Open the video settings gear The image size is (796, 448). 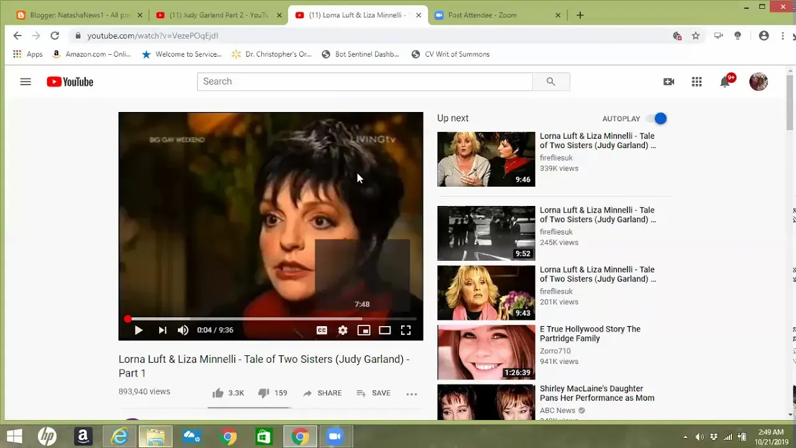(x=343, y=330)
